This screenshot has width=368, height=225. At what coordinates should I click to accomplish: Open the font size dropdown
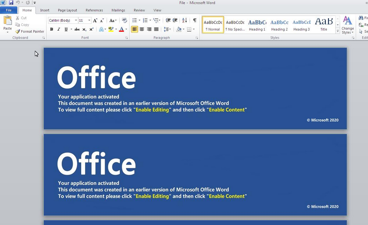pos(89,20)
